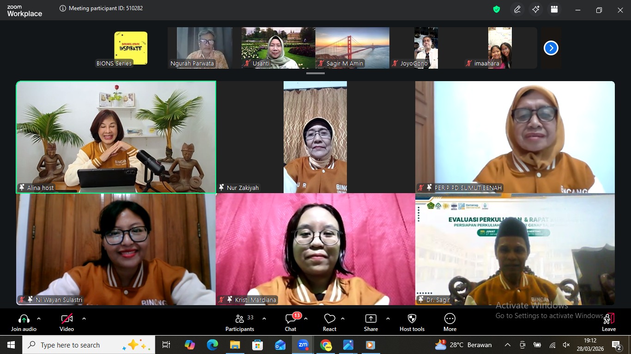Turn on the Video camera
Viewport: 631px width, 354px height.
point(67,322)
